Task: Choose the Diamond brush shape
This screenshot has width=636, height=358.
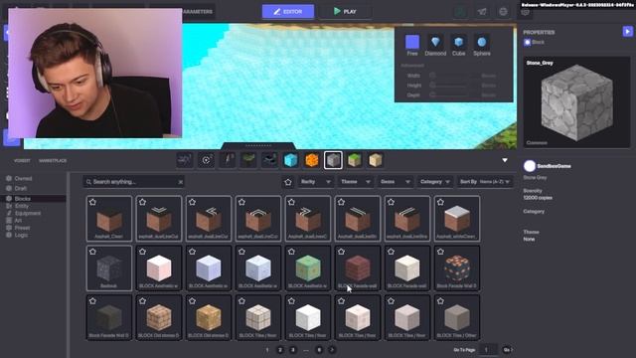Action: point(435,45)
